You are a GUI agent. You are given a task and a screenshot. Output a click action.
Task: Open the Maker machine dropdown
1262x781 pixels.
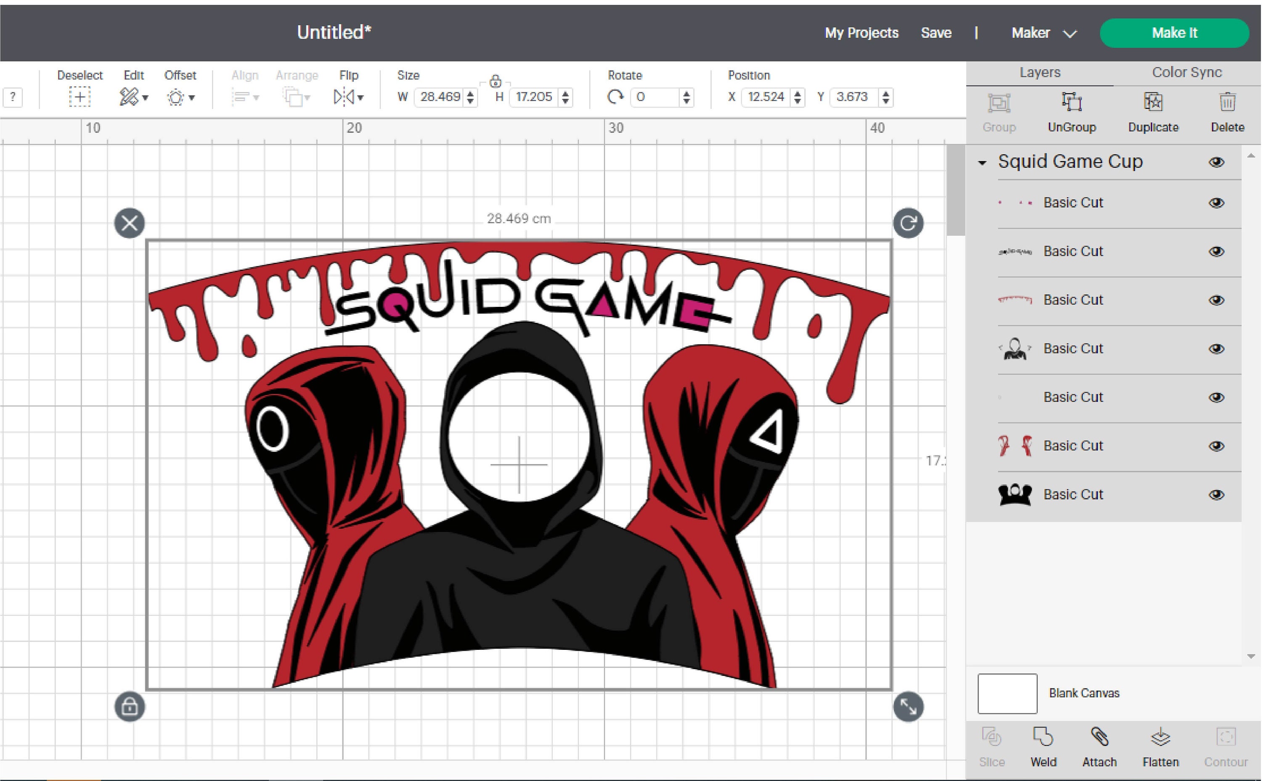click(1044, 33)
